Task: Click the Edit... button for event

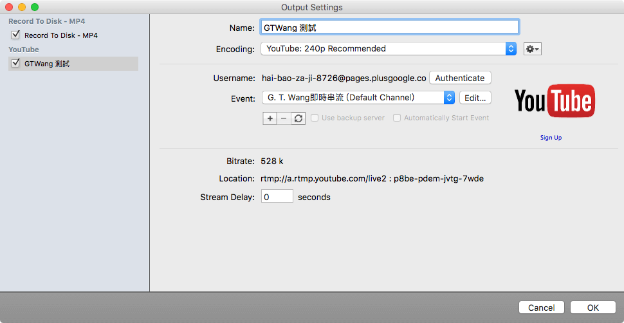Action: [x=475, y=98]
